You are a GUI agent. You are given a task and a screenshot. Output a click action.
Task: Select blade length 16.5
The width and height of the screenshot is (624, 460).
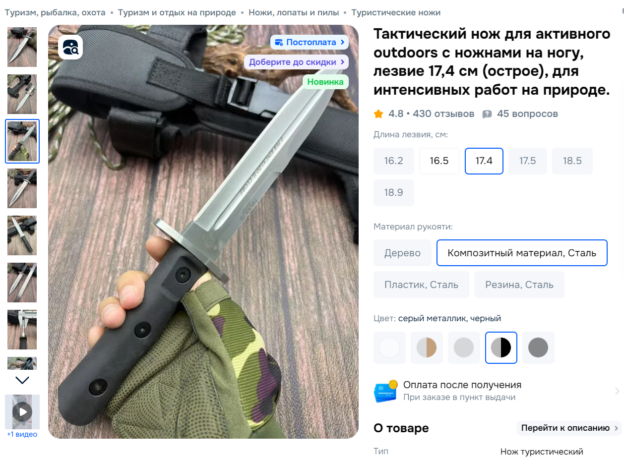point(439,161)
